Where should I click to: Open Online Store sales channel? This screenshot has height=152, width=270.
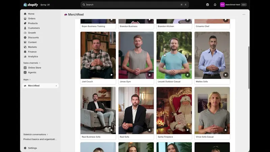pos(35,68)
